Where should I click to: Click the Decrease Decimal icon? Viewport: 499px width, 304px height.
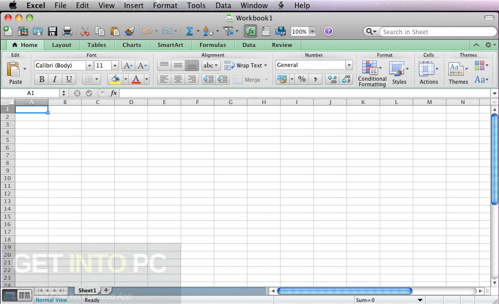tap(346, 79)
